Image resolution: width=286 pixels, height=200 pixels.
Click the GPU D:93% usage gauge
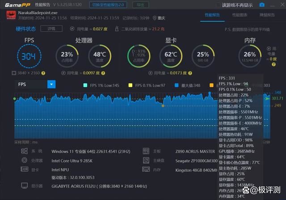(x=139, y=56)
